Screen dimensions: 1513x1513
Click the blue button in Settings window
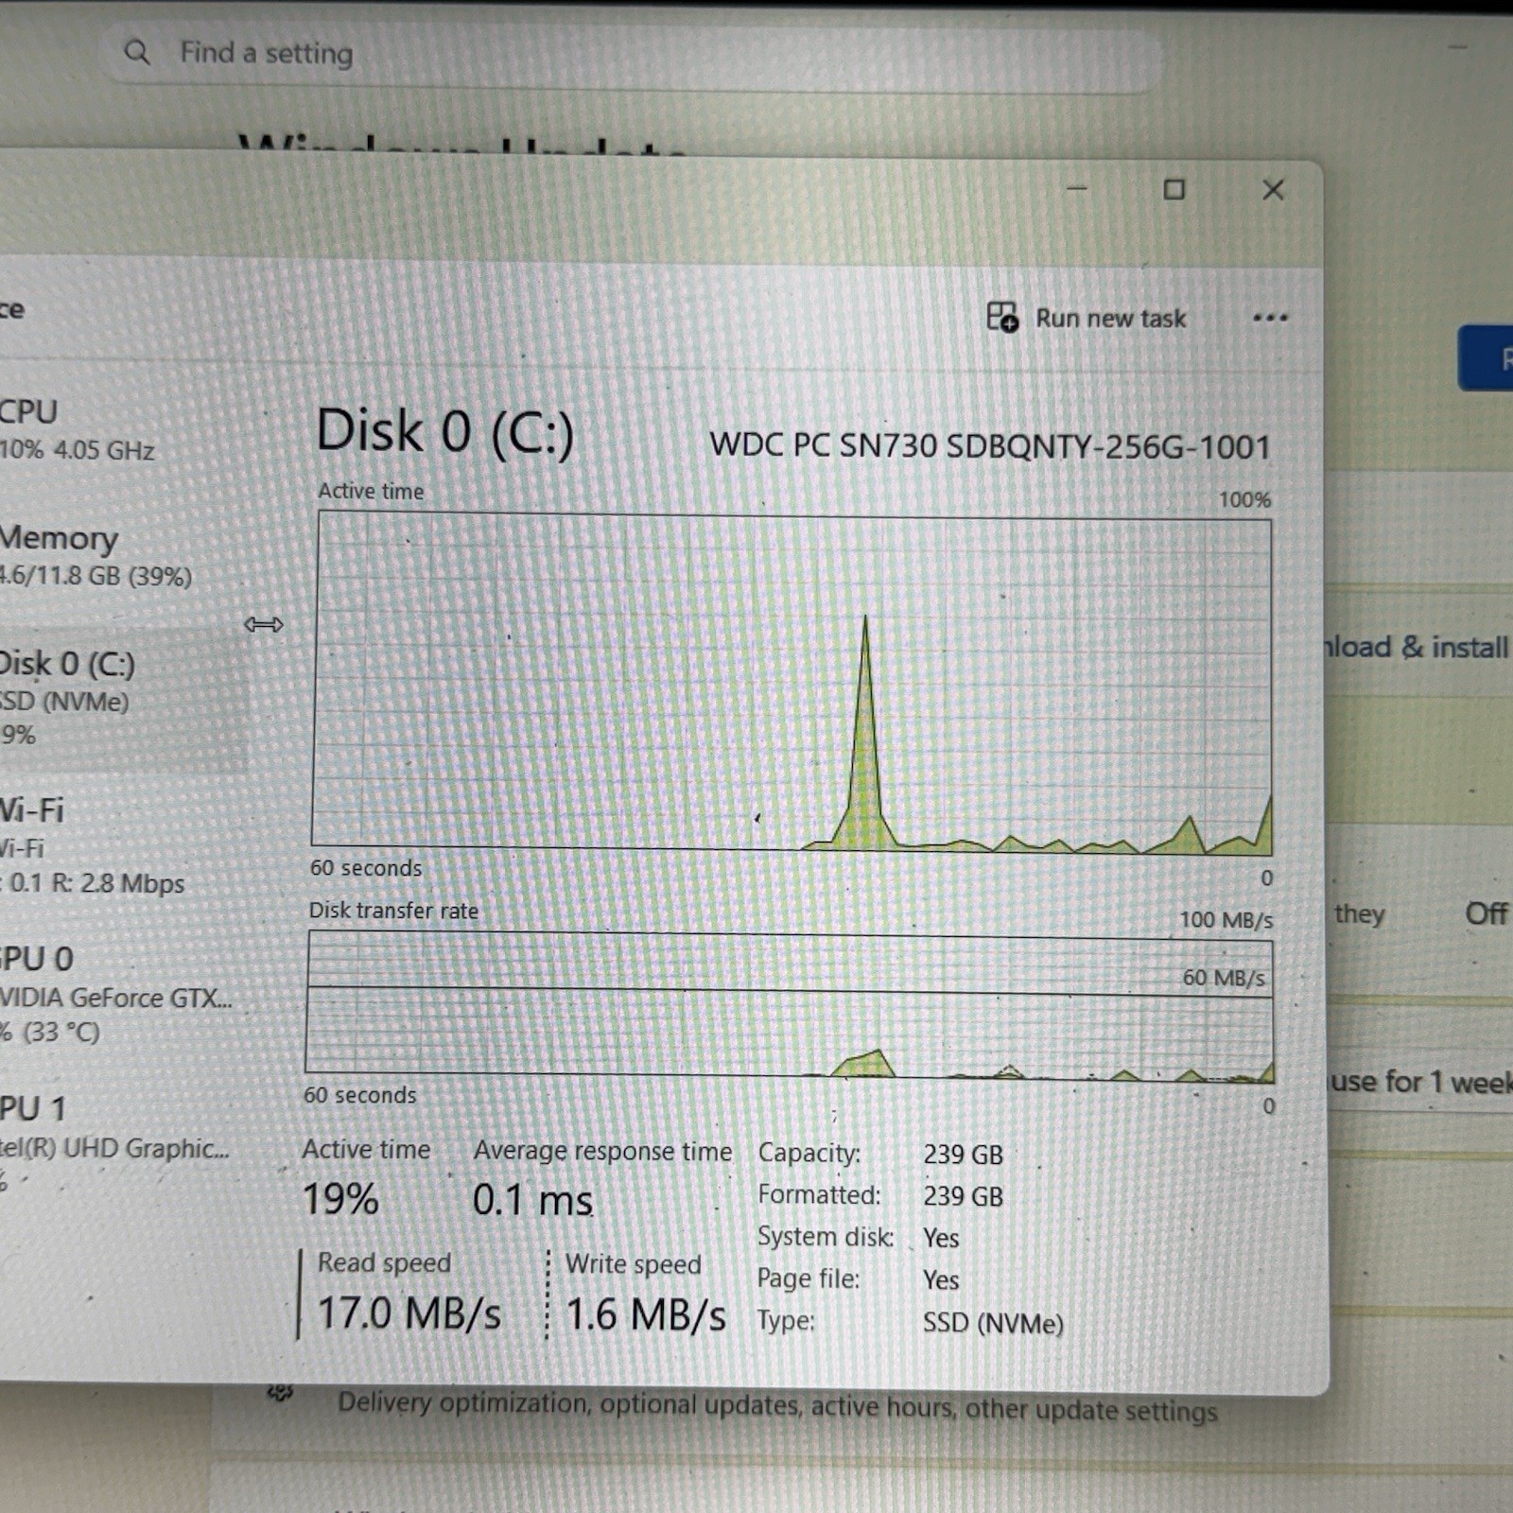pos(1487,357)
